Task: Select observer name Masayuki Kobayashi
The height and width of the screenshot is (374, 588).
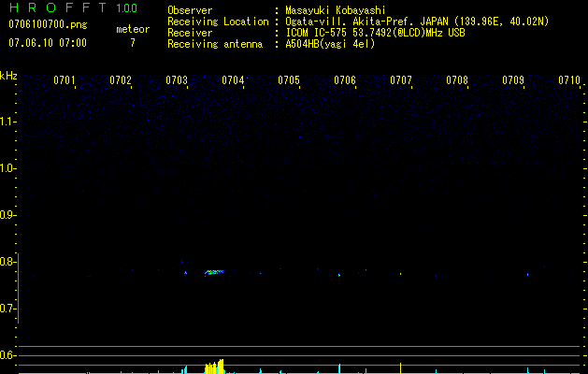Action: point(336,10)
